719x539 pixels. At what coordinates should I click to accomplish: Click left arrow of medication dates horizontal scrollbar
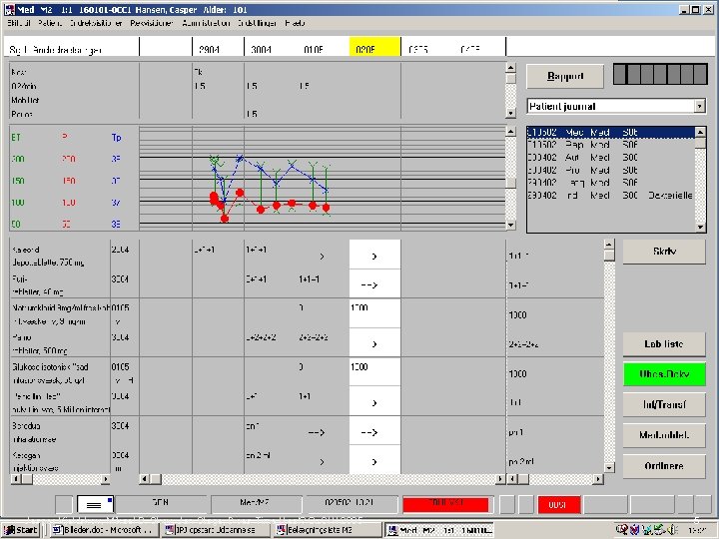pyautogui.click(x=144, y=479)
